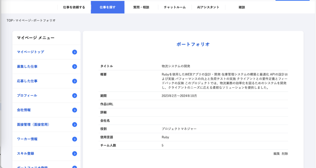Image resolution: width=316 pixels, height=168 pixels.
Task: Open the 仕事を依頼する navigation tab
Action: tap(74, 7)
